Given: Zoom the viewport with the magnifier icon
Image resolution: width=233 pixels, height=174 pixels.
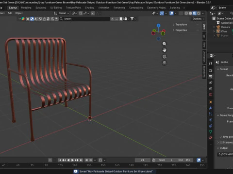Looking at the screenshot, I should pyautogui.click(x=165, y=43).
